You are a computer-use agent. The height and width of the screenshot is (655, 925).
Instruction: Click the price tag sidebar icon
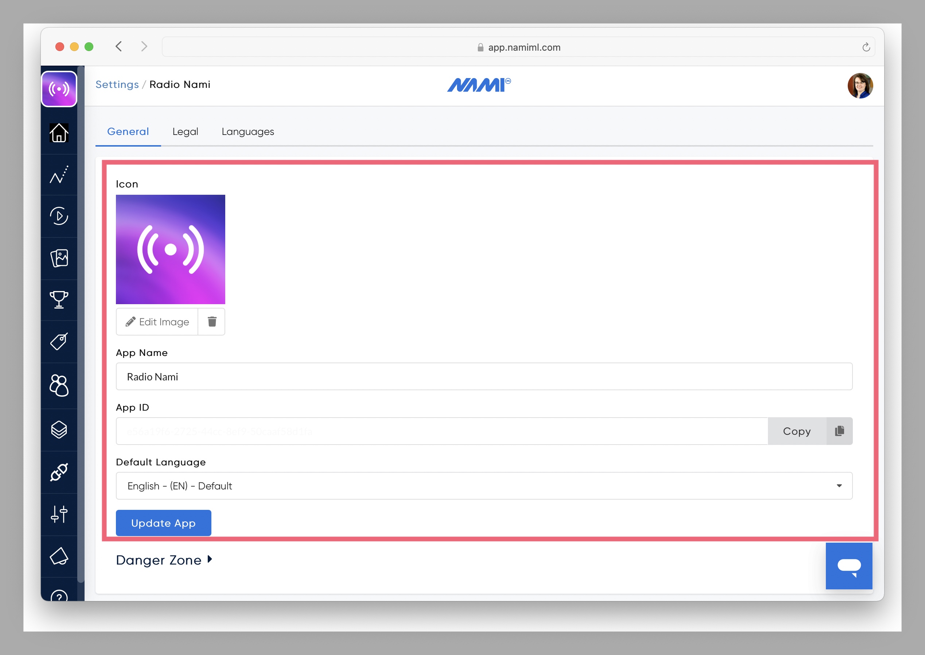point(59,342)
